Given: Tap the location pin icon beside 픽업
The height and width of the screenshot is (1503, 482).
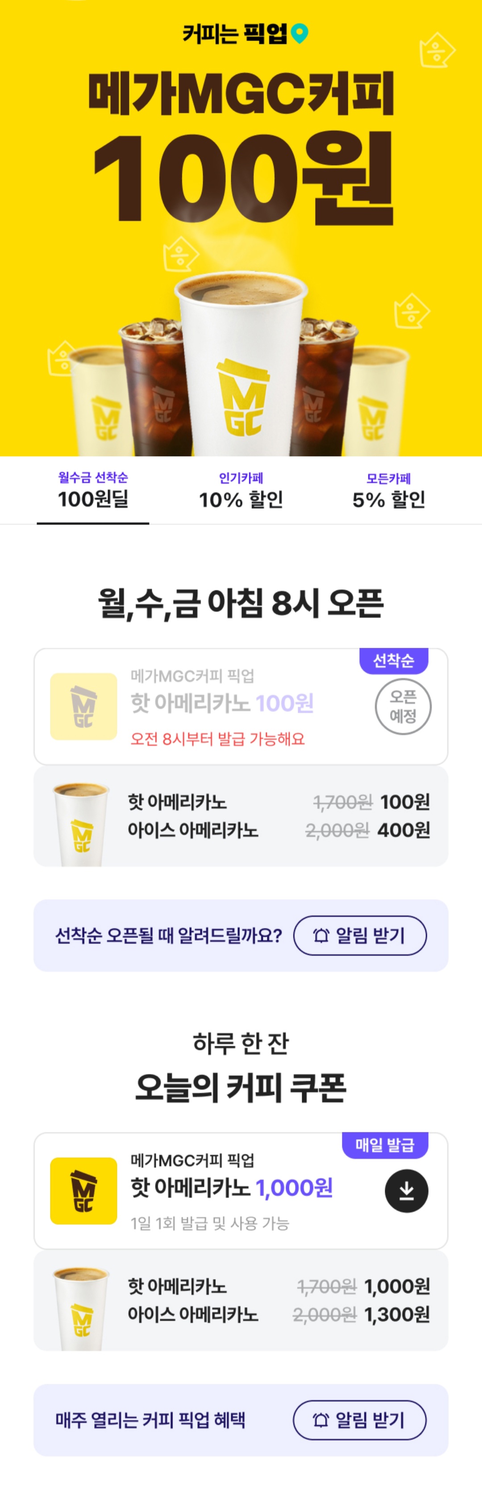Looking at the screenshot, I should click(299, 34).
